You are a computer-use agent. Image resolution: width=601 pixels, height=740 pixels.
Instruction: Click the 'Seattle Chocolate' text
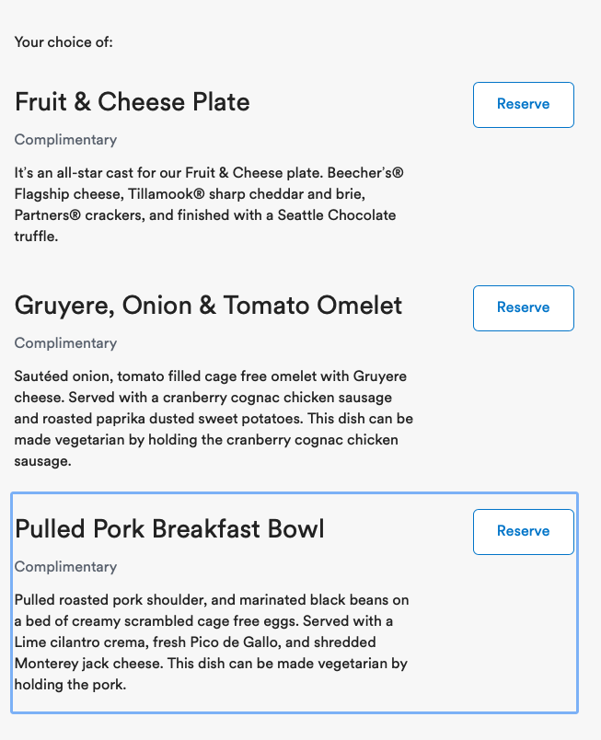point(336,215)
